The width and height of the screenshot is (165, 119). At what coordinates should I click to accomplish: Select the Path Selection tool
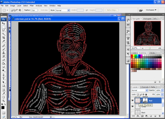(x=4, y=82)
